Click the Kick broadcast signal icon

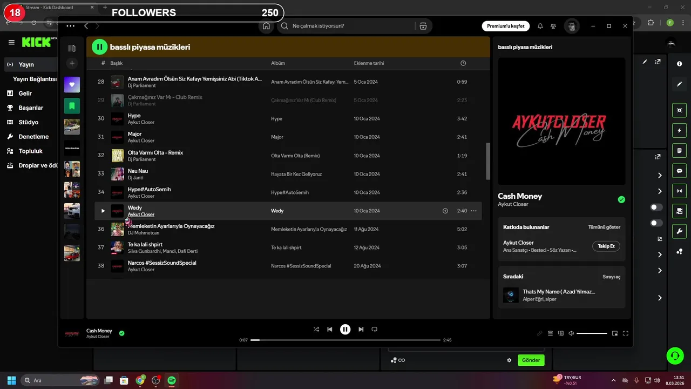click(679, 191)
